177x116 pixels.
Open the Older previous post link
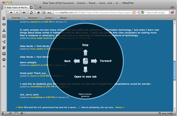coord(20,107)
